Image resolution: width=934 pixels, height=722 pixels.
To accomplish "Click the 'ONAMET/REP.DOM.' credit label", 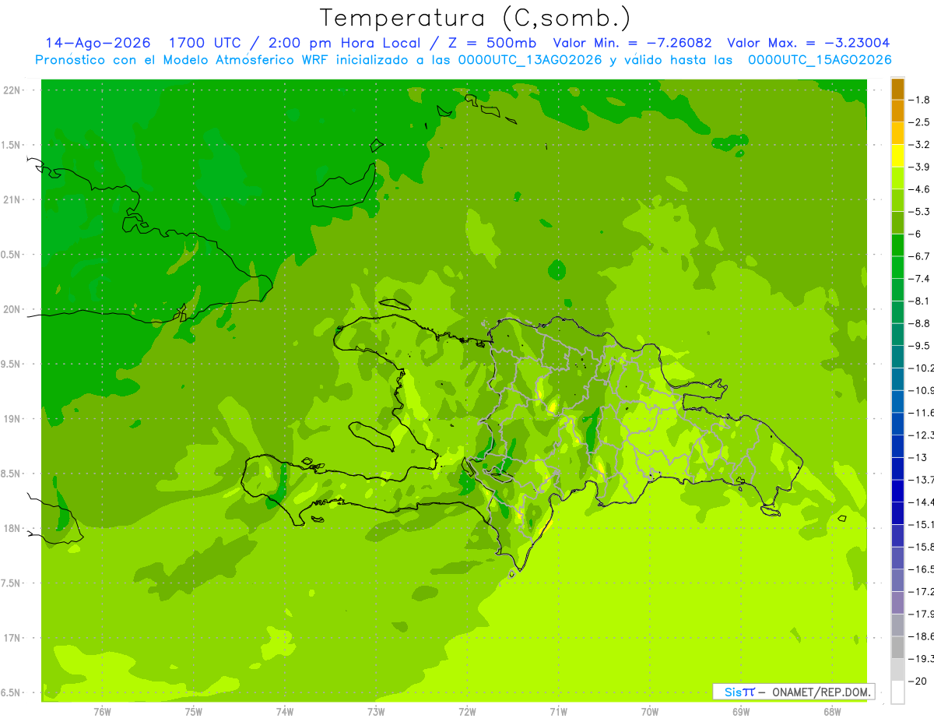I will (822, 692).
